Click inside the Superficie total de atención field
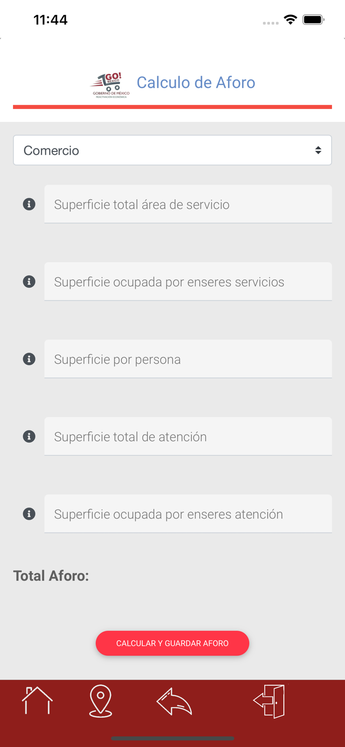 (188, 436)
